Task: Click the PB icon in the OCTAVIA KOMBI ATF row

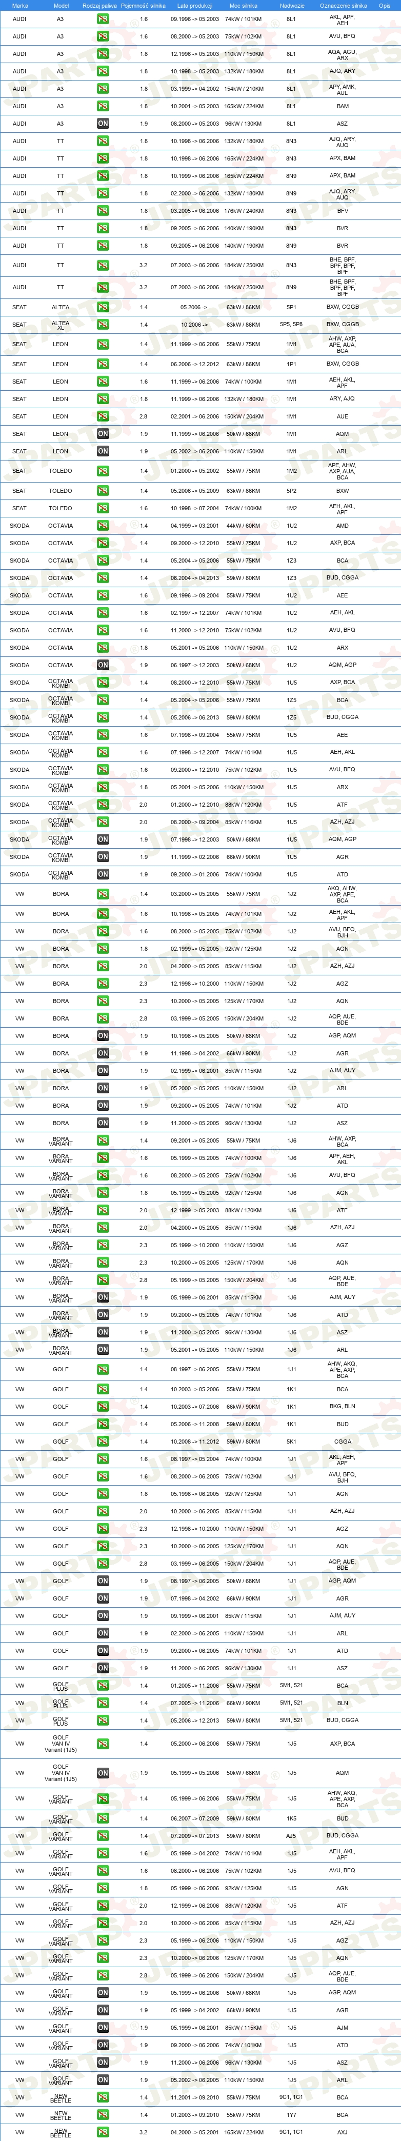Action: 103,805
